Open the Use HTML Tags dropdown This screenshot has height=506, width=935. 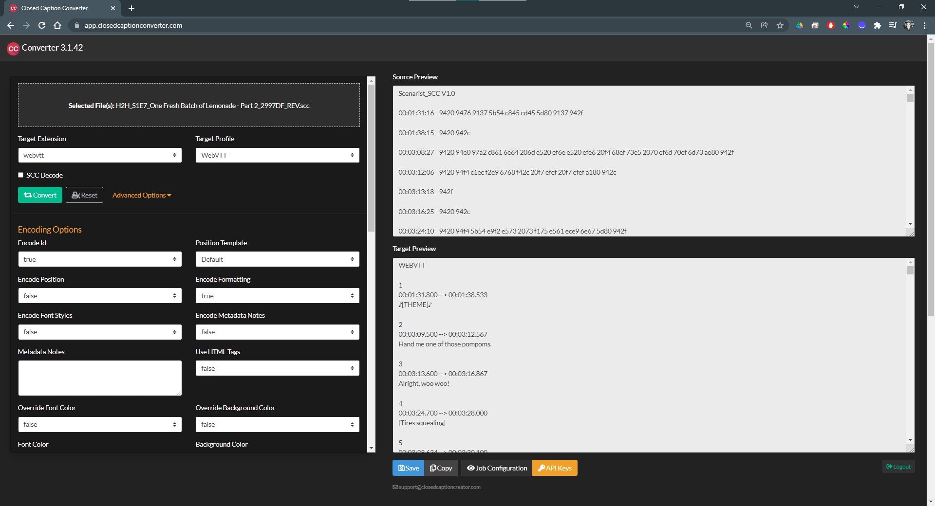[278, 368]
